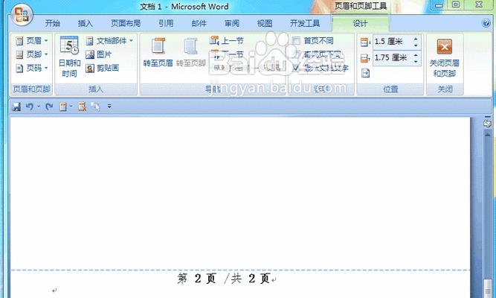
Task: Open the Office button menu
Action: click(x=22, y=15)
